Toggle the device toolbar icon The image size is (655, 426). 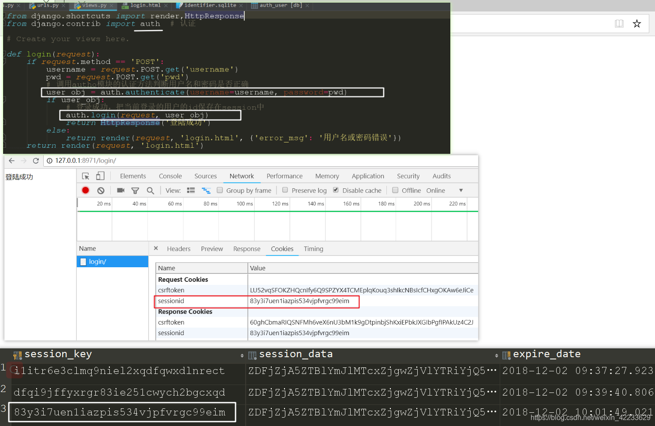[x=100, y=176]
